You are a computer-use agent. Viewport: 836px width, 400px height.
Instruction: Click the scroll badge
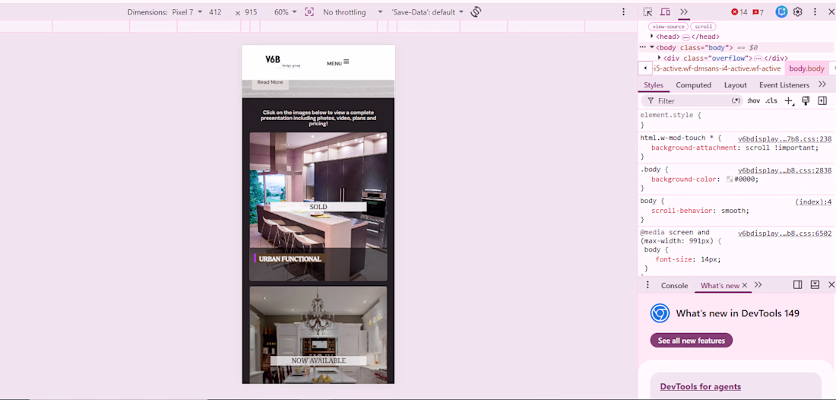[703, 26]
